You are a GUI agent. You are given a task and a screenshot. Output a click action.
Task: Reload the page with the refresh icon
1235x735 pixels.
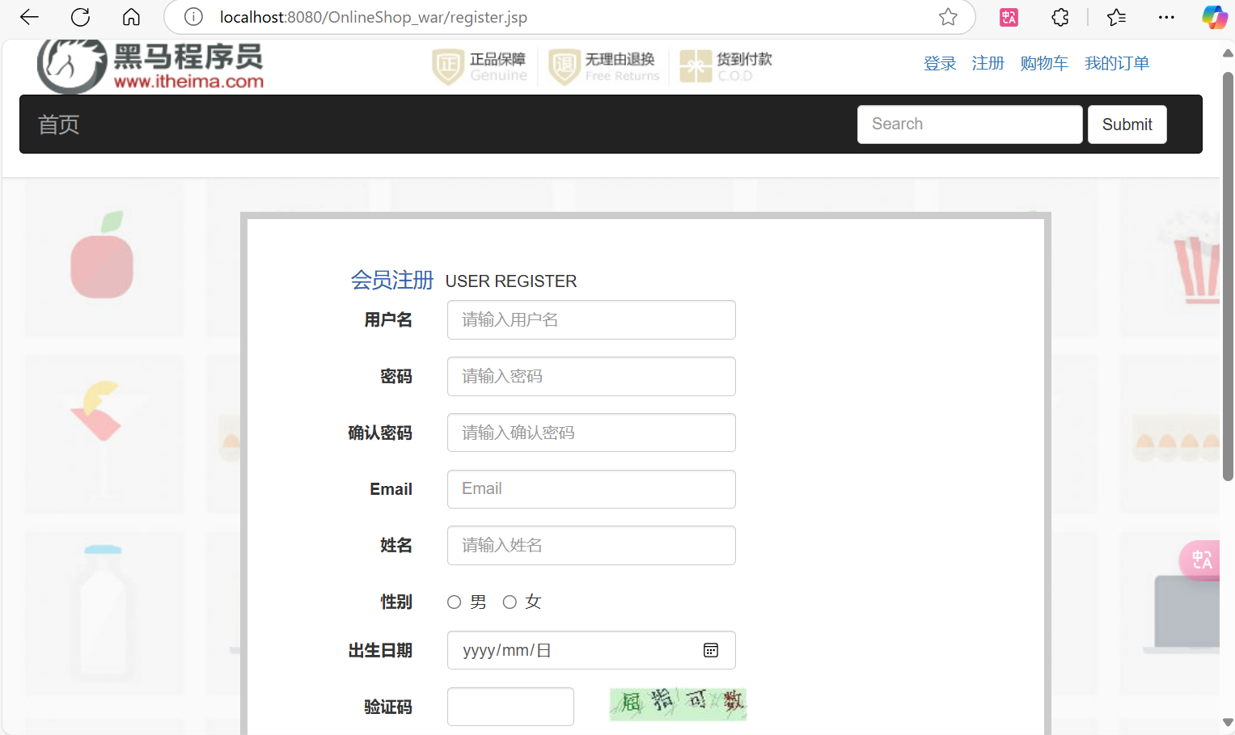click(x=80, y=17)
